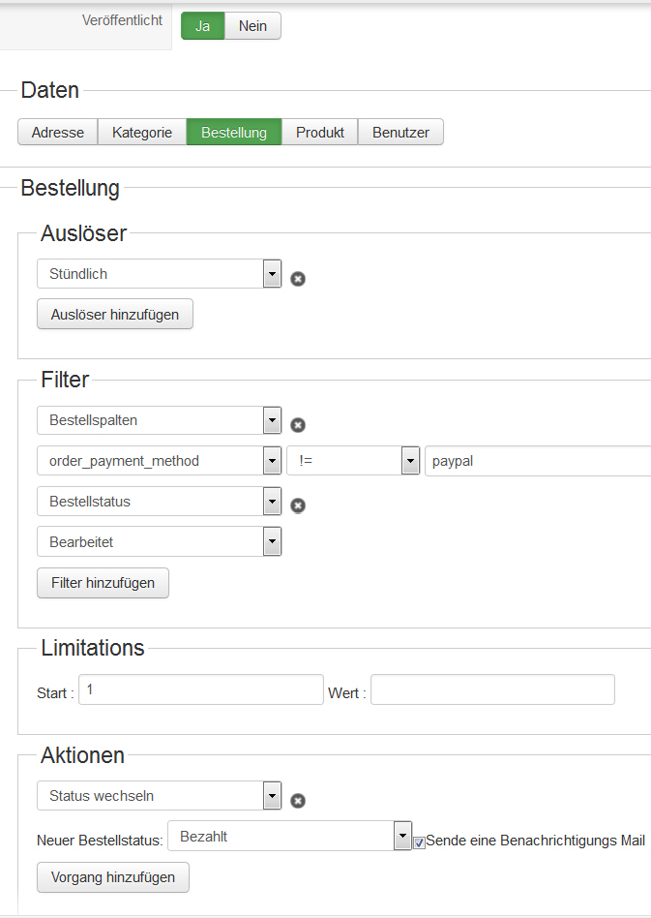Remove the Stündlich trigger row
This screenshot has height=918, width=651.
coord(298,279)
